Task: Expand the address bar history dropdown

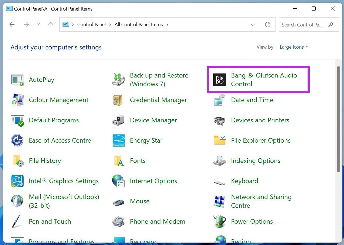Action: (253, 25)
